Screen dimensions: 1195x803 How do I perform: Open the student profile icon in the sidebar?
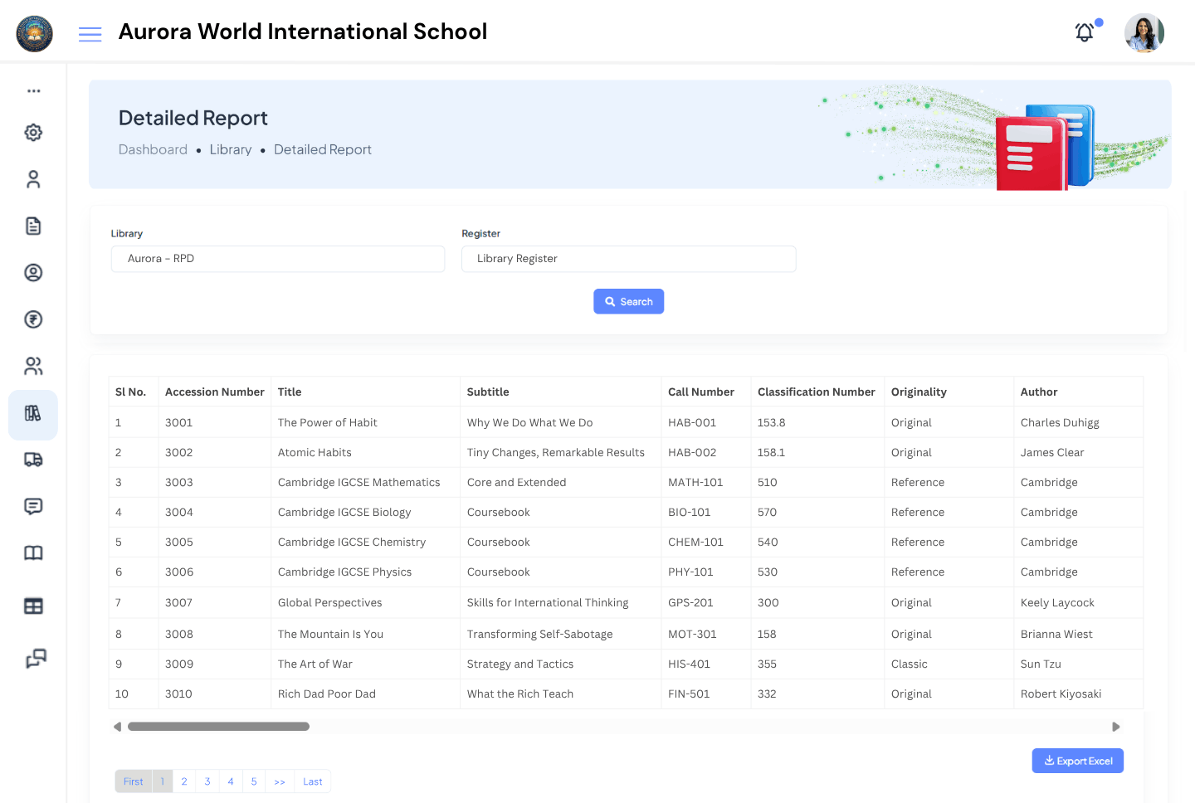pos(32,272)
